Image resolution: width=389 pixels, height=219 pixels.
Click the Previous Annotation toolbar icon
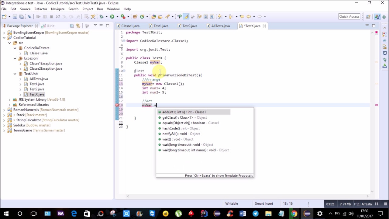[230, 17]
